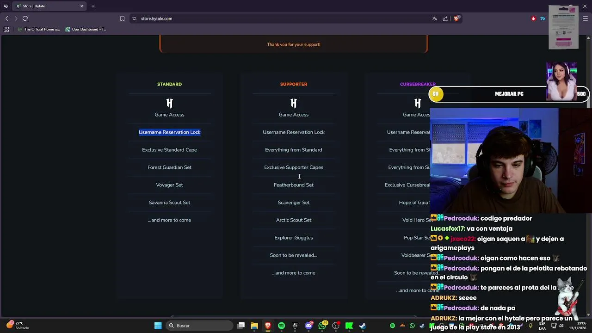Open a new browser tab
Image resolution: width=592 pixels, height=333 pixels.
[x=93, y=6]
